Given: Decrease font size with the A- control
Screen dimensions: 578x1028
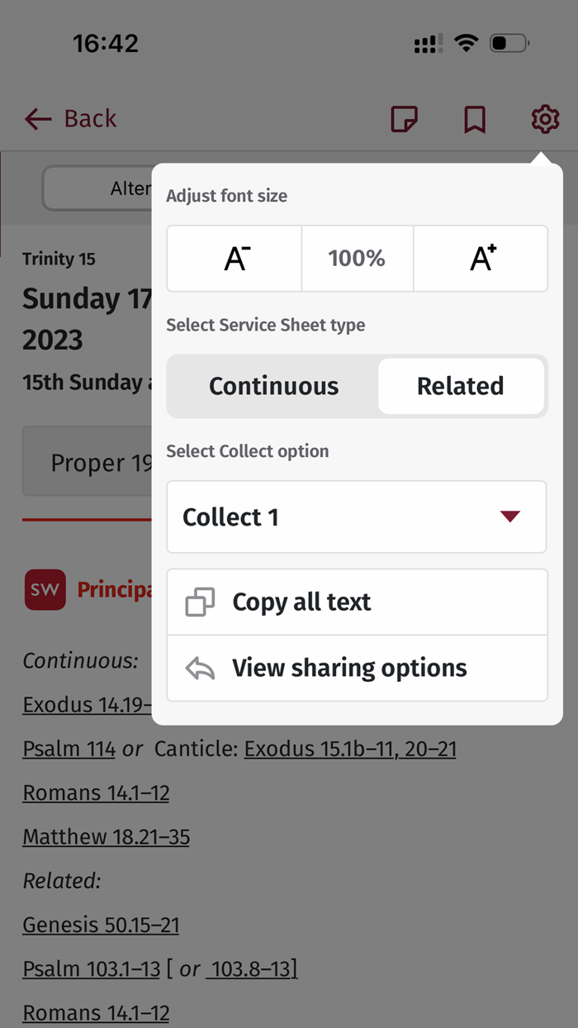Looking at the screenshot, I should pyautogui.click(x=234, y=258).
